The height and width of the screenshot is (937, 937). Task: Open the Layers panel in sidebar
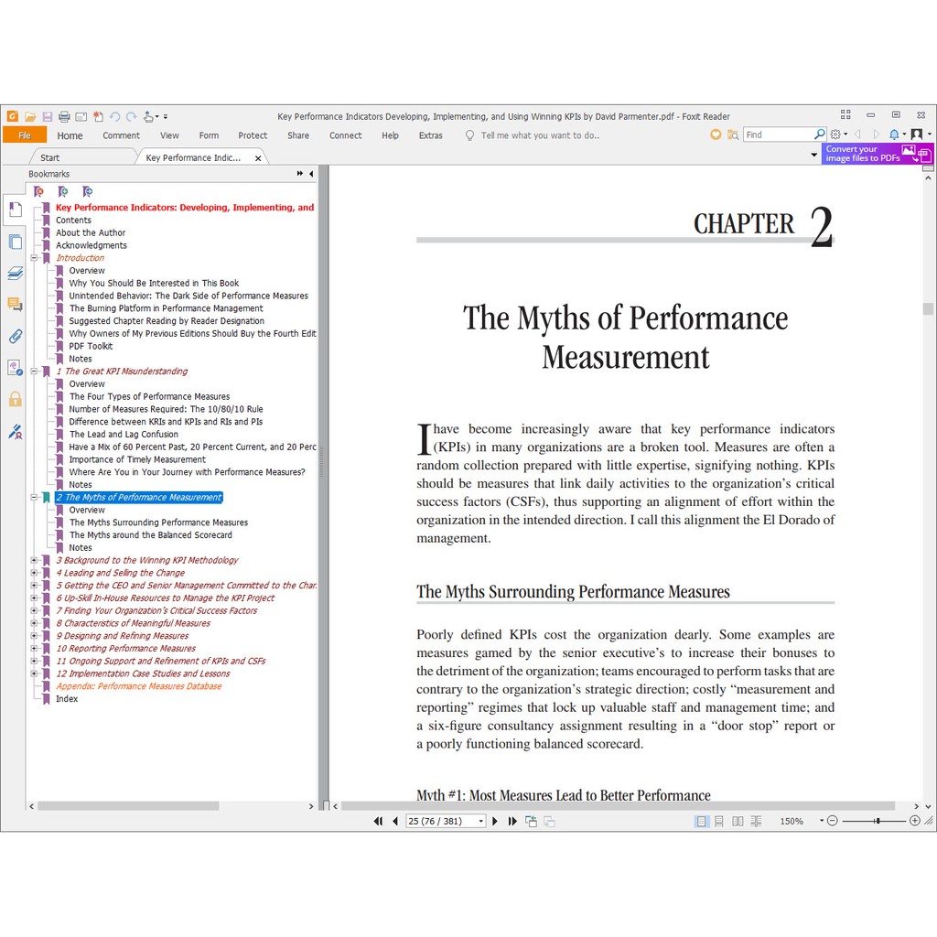[15, 273]
